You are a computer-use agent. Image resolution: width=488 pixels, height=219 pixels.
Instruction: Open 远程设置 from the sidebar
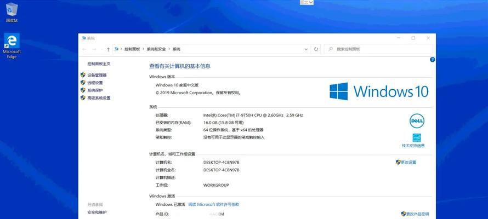click(x=95, y=83)
